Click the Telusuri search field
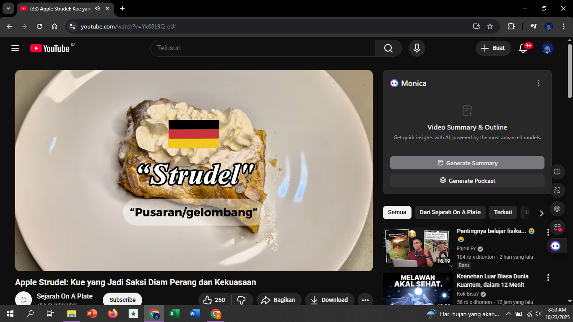573x322 pixels. 263,48
